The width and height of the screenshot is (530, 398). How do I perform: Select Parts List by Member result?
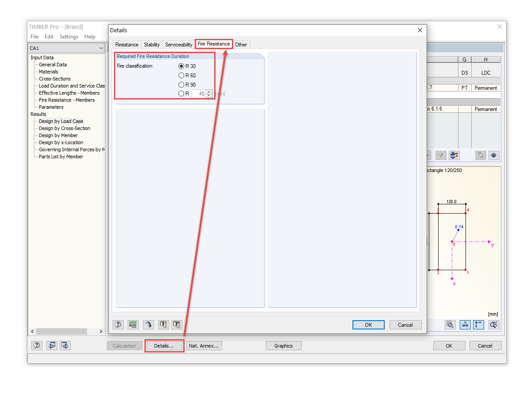tap(61, 157)
